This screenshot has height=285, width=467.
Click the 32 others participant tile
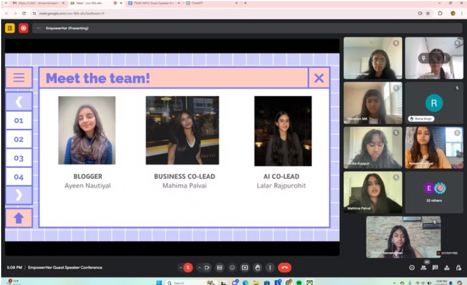pos(435,192)
